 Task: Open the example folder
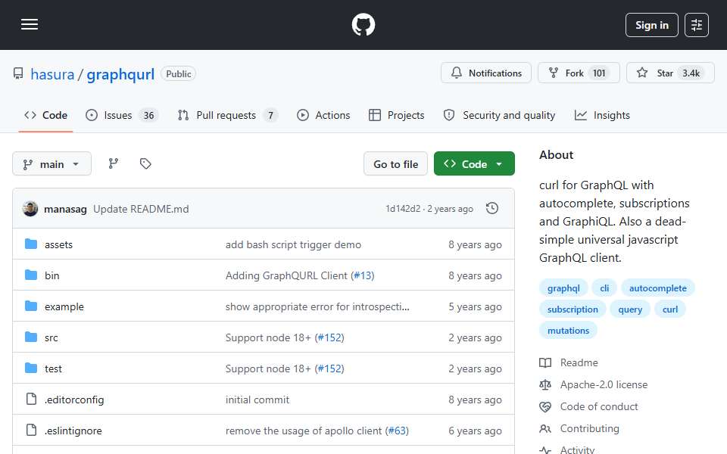[64, 306]
